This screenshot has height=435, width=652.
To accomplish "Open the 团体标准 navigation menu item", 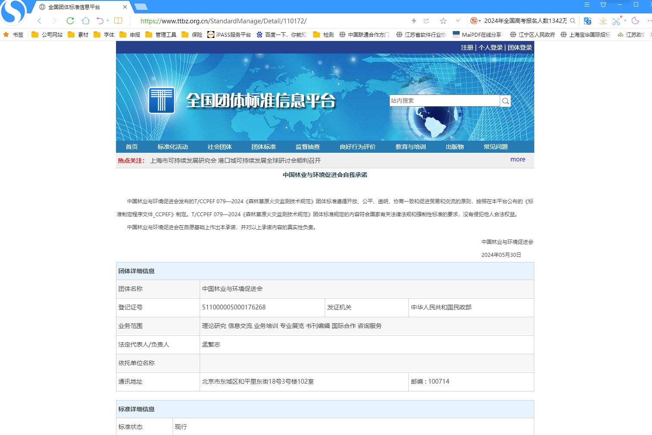I will pos(263,147).
